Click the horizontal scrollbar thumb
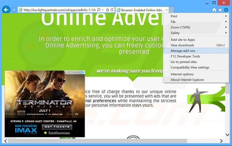Screen dimensions: 232x146 pyautogui.click(x=97, y=141)
